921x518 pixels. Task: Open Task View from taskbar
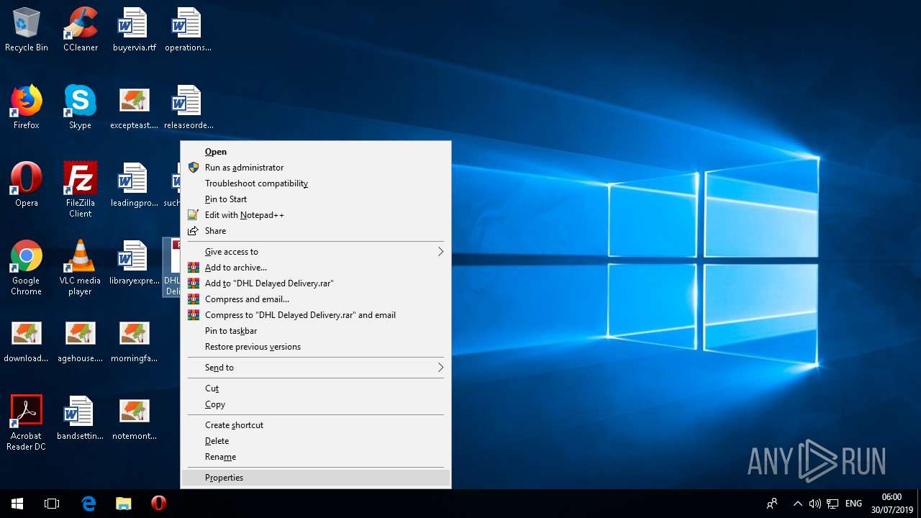point(52,504)
